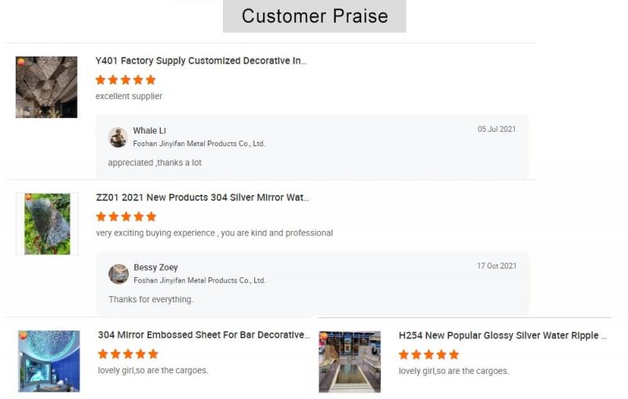This screenshot has width=628, height=399.
Task: Open Whale Li's avatar picture
Action: (118, 137)
